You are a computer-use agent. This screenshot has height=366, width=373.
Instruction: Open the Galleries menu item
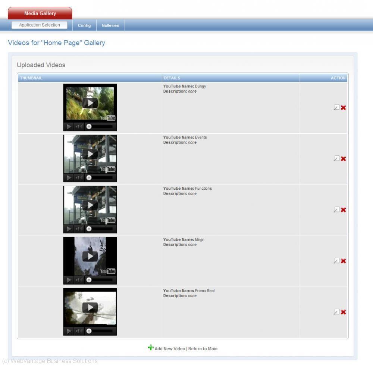coord(110,25)
